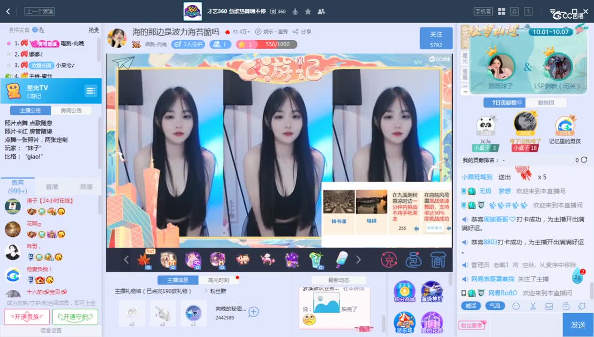594x337 pixels.
Task: Click the 娱乐·星秀 category link
Action: pyautogui.click(x=271, y=32)
